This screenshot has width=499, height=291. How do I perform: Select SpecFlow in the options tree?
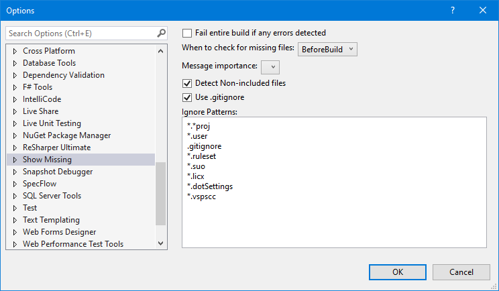(x=40, y=184)
